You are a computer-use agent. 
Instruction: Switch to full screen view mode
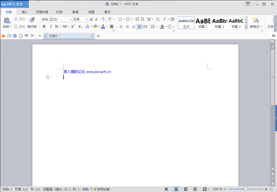(166, 189)
